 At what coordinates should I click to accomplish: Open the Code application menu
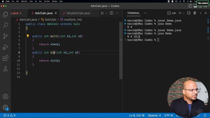pos(8,1)
